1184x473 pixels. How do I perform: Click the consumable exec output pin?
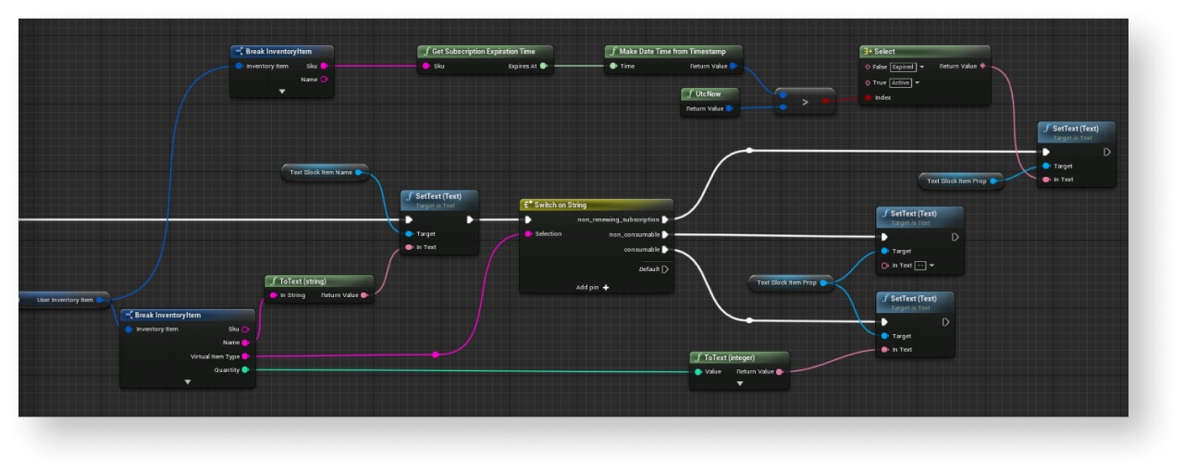665,249
